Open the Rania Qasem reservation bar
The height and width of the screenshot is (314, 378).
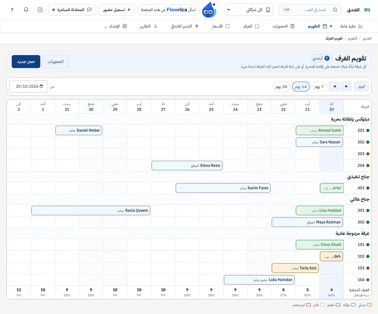91,210
